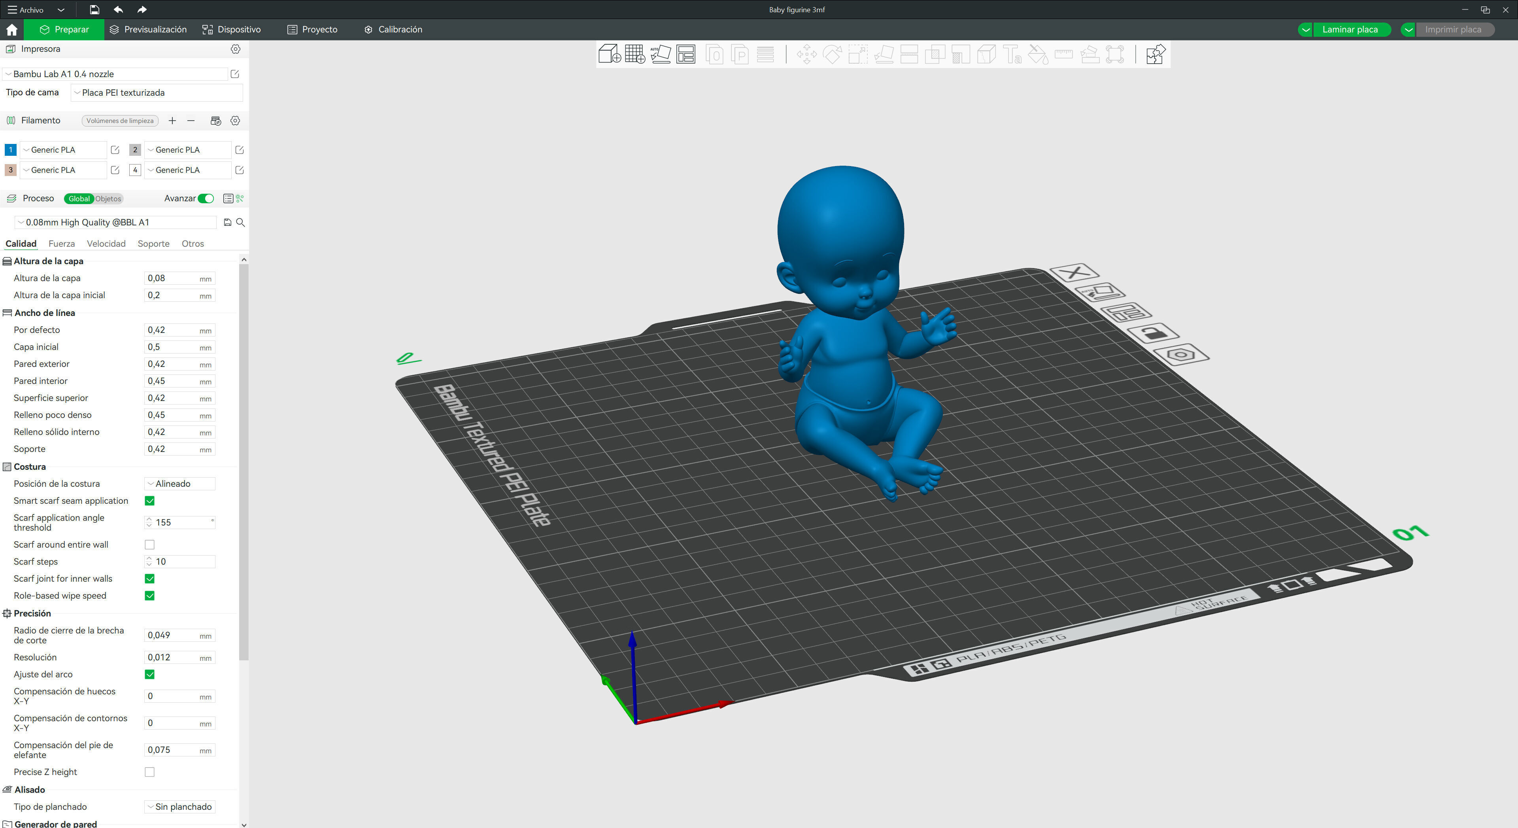Select filament 3 beige color swatch

[10, 170]
